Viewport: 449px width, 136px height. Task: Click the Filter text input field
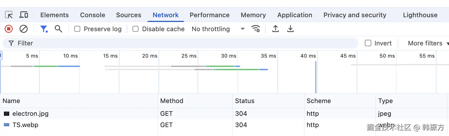pos(179,43)
